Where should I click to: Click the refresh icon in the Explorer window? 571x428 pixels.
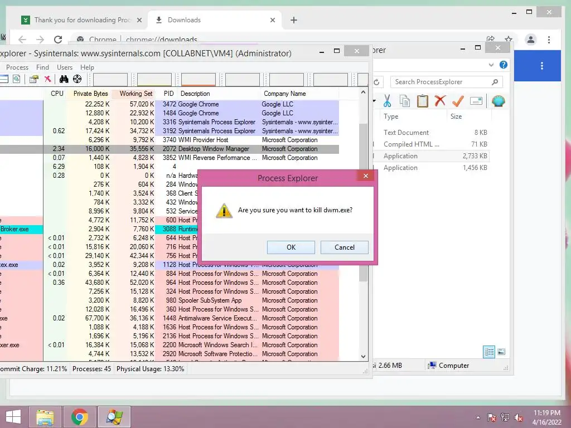tap(376, 82)
